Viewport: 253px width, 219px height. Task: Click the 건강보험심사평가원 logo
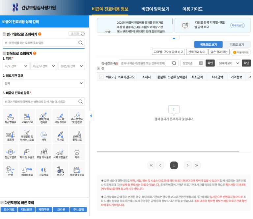(x=34, y=8)
